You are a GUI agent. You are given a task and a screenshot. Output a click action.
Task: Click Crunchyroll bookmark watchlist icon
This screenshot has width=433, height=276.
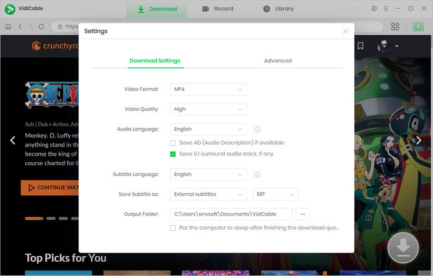coord(361,46)
